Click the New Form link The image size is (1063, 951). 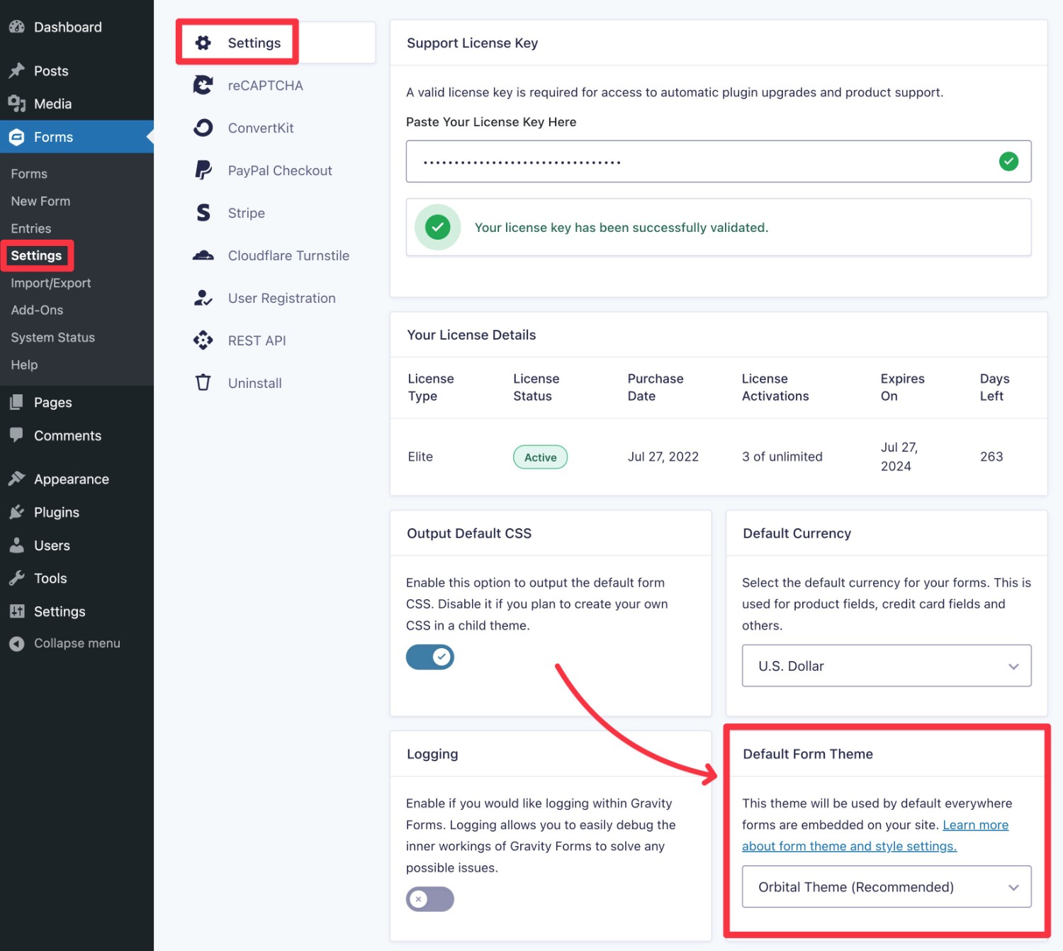point(40,201)
